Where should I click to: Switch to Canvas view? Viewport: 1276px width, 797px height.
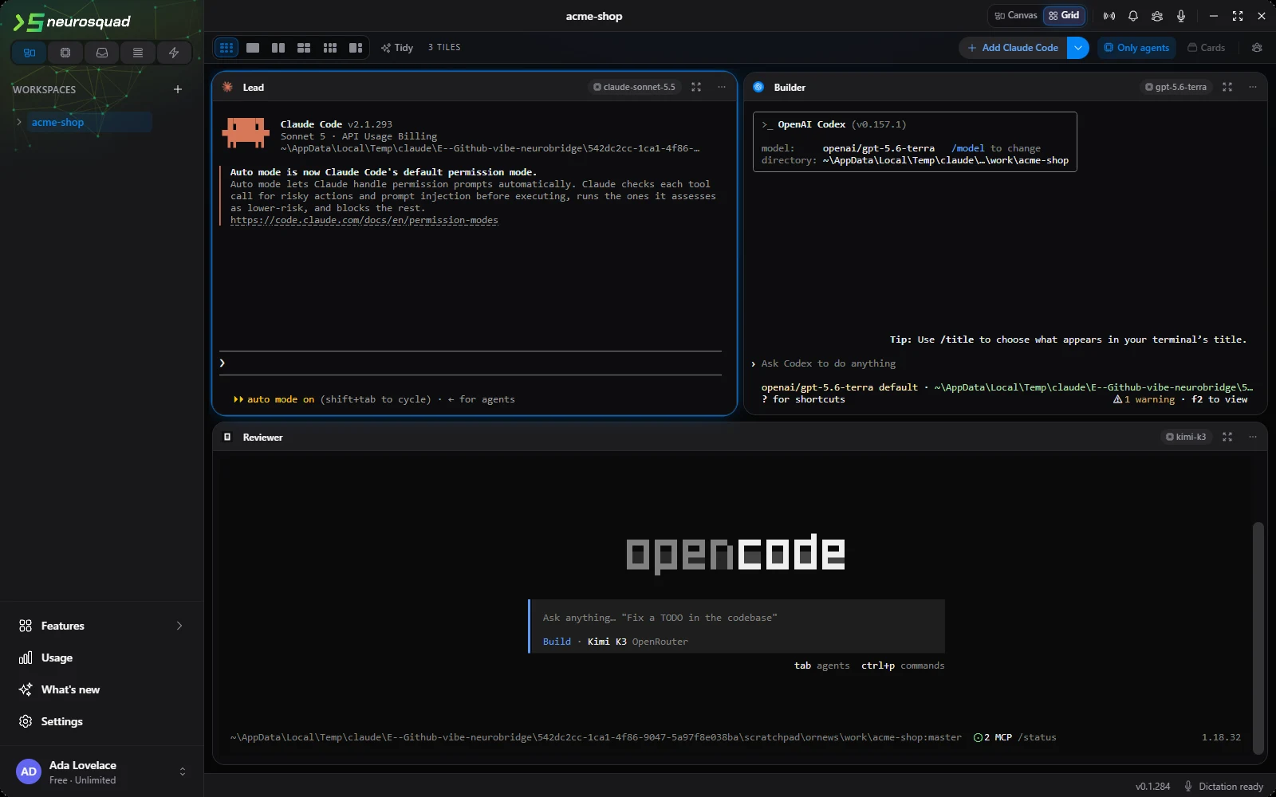click(x=1016, y=15)
